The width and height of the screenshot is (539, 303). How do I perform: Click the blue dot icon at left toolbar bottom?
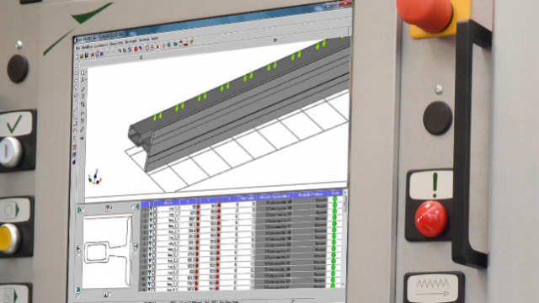pos(74,162)
